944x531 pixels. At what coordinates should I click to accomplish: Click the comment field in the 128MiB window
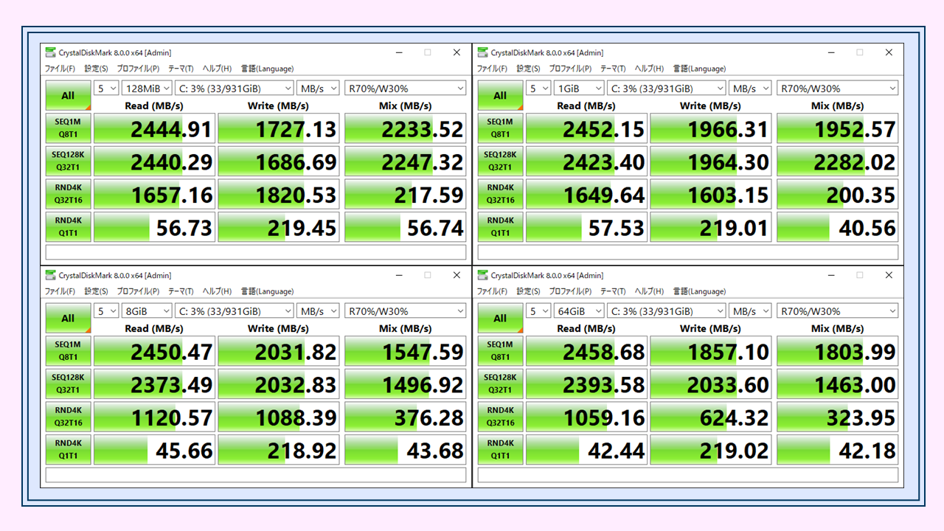point(256,252)
